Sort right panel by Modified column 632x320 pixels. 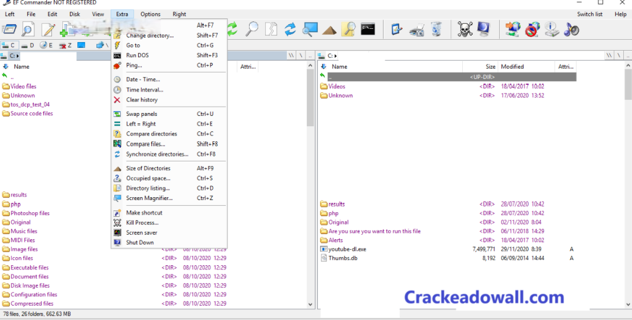(x=526, y=67)
